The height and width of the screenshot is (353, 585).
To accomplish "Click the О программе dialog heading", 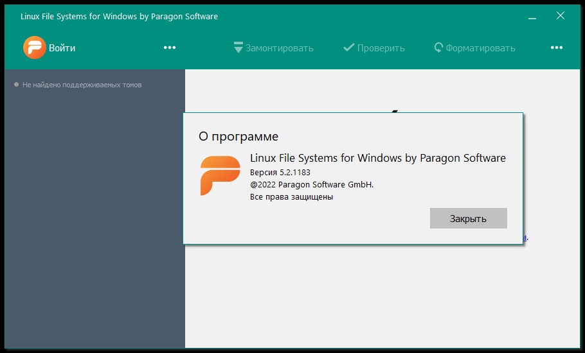I will pyautogui.click(x=239, y=137).
